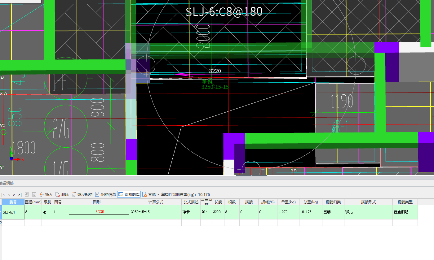Move rebar row up icon
The width and height of the screenshot is (434, 260).
pos(27,194)
